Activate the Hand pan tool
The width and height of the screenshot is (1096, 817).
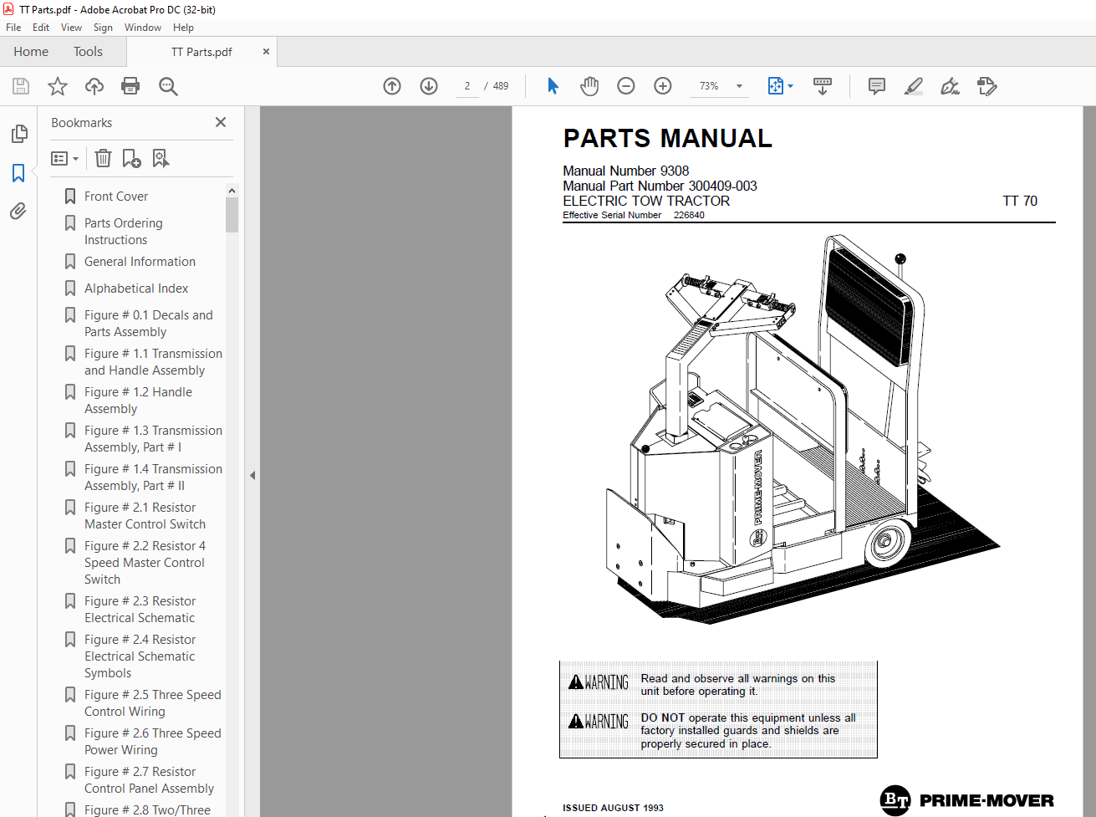589,86
